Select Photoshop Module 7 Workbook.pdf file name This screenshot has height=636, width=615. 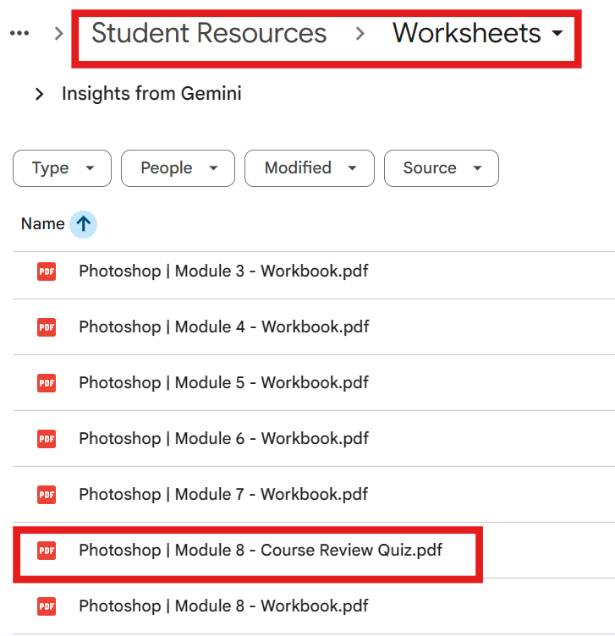[223, 495]
